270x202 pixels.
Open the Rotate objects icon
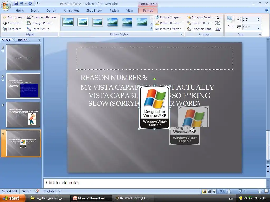pos(219,29)
